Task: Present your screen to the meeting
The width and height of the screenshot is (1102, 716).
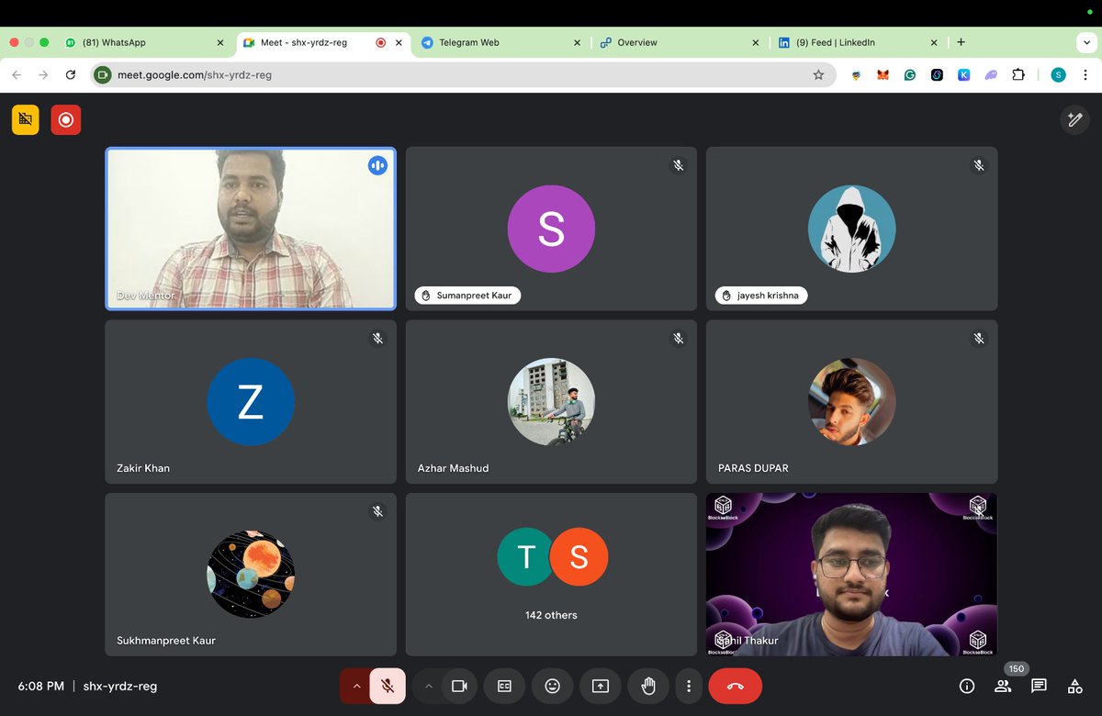Action: 600,686
